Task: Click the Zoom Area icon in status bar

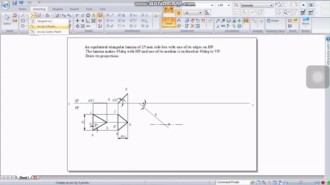Action: 258,182
